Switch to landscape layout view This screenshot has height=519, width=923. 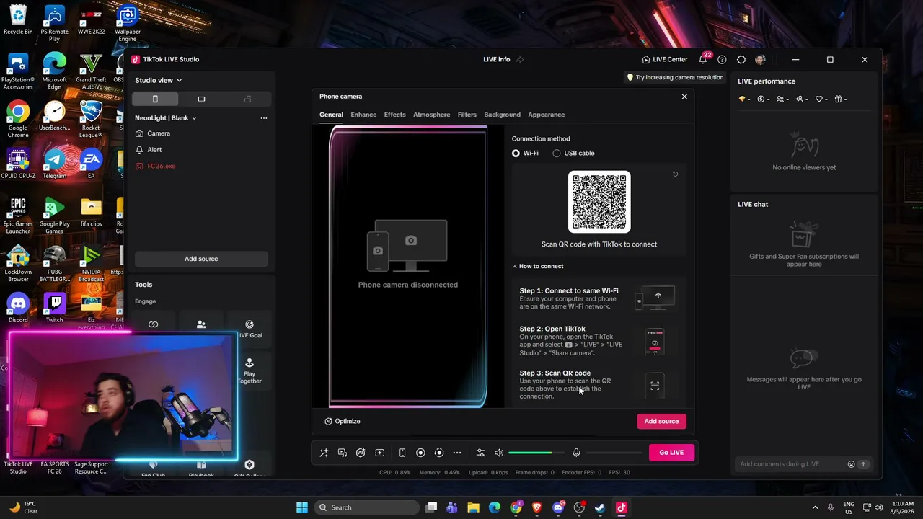pyautogui.click(x=201, y=99)
